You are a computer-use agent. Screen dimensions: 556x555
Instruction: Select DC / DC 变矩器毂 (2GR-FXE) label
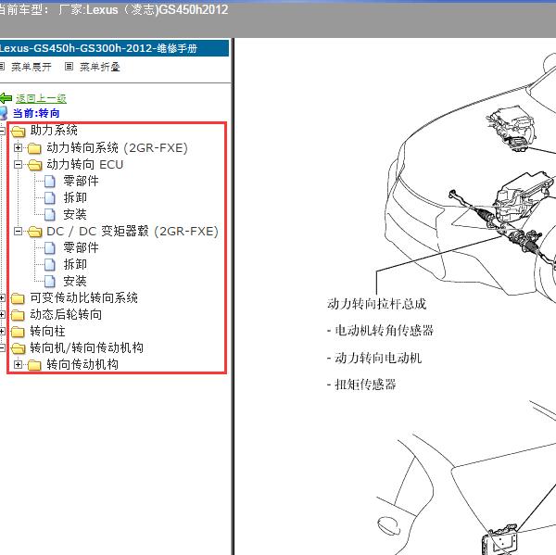pos(133,232)
